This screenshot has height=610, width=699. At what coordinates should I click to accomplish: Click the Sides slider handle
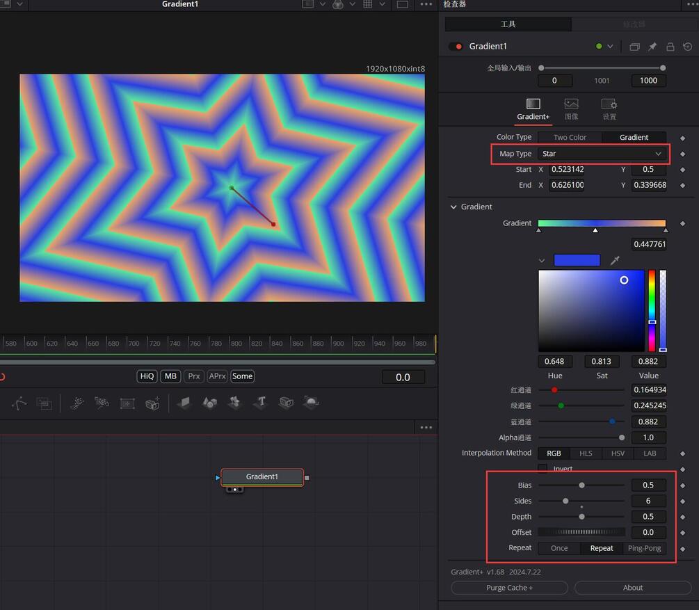coord(565,501)
